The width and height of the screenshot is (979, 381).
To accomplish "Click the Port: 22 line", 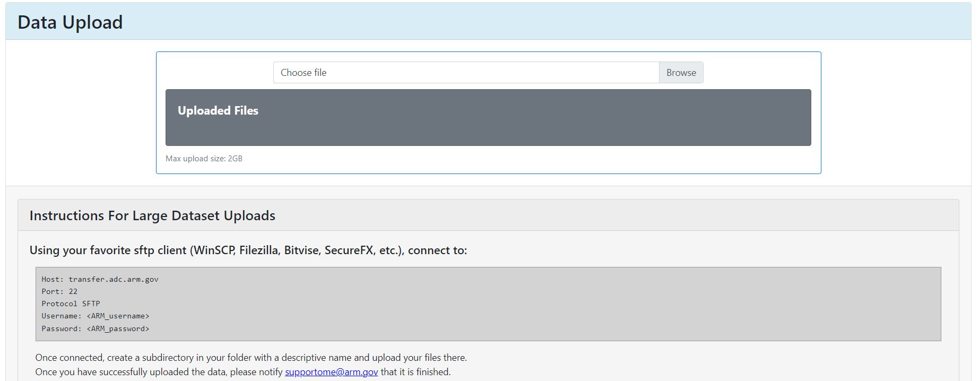I will (59, 291).
